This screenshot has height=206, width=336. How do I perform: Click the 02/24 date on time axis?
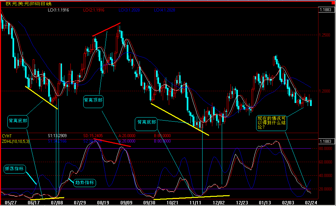pos(311,203)
